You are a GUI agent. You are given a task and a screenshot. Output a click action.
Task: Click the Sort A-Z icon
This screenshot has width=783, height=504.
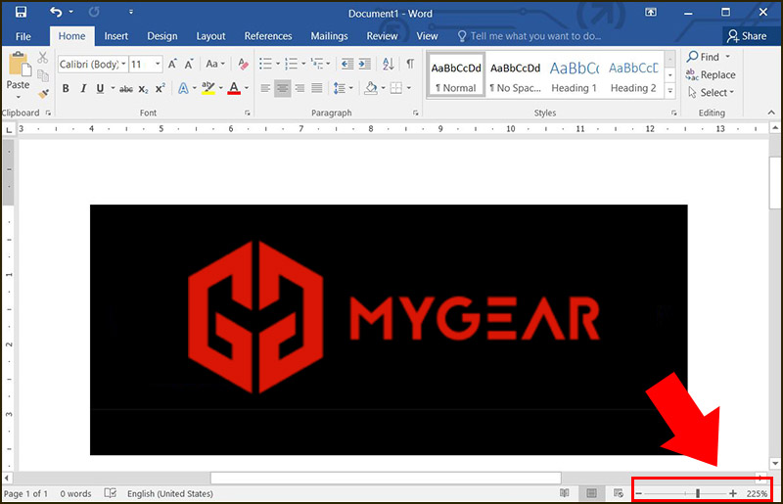tap(388, 64)
